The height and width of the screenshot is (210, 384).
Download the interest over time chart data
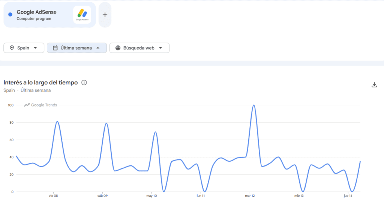tap(374, 85)
